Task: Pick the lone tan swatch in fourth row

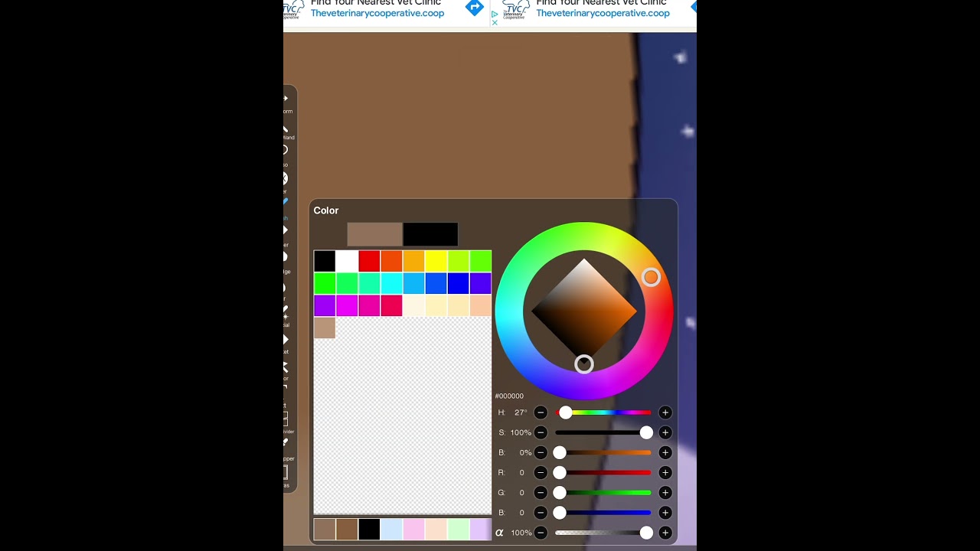Action: click(325, 328)
